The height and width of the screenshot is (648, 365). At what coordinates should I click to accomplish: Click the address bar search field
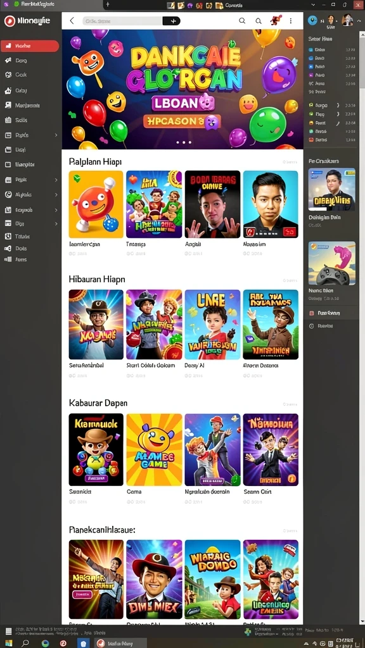[x=122, y=21]
